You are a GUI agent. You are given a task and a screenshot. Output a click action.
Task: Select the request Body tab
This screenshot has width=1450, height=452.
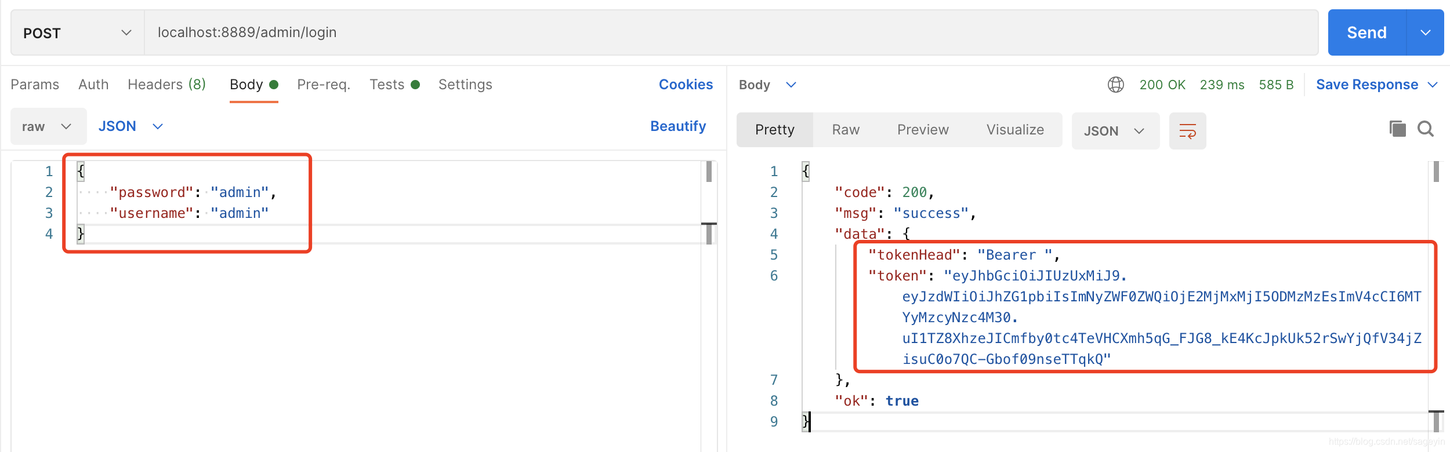[x=254, y=85]
